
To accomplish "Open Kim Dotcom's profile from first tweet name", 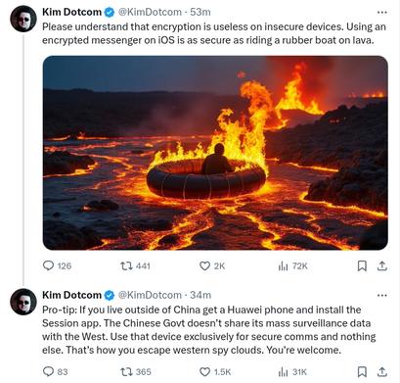I will pyautogui.click(x=71, y=12).
